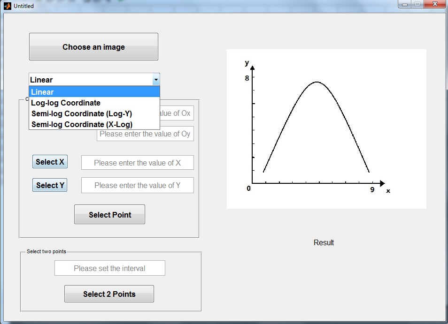Click the Untitled window title text
Image resolution: width=448 pixels, height=324 pixels.
click(23, 6)
